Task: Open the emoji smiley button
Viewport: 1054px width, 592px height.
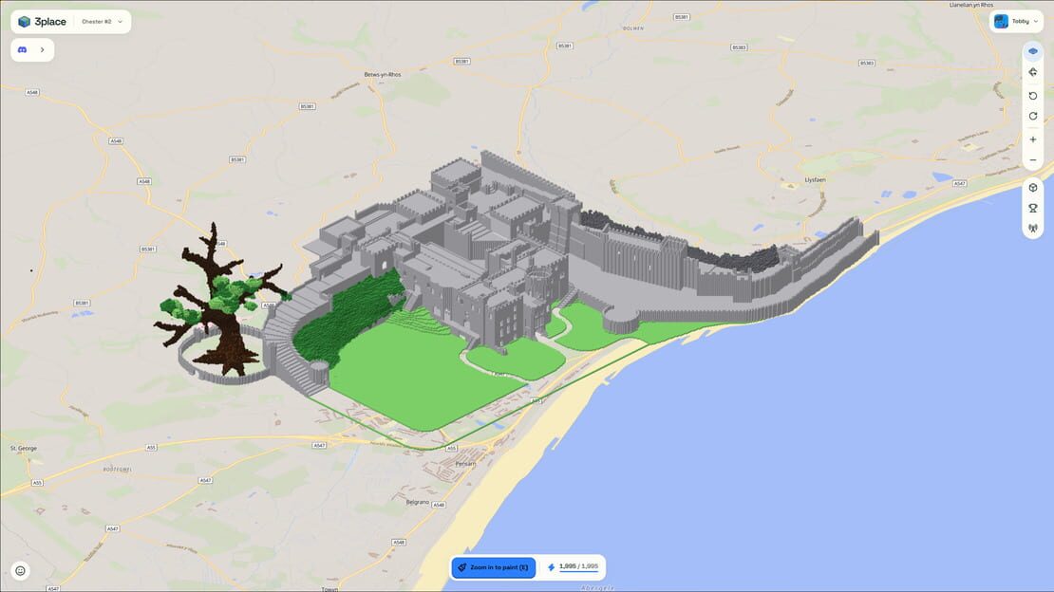Action: coord(20,570)
